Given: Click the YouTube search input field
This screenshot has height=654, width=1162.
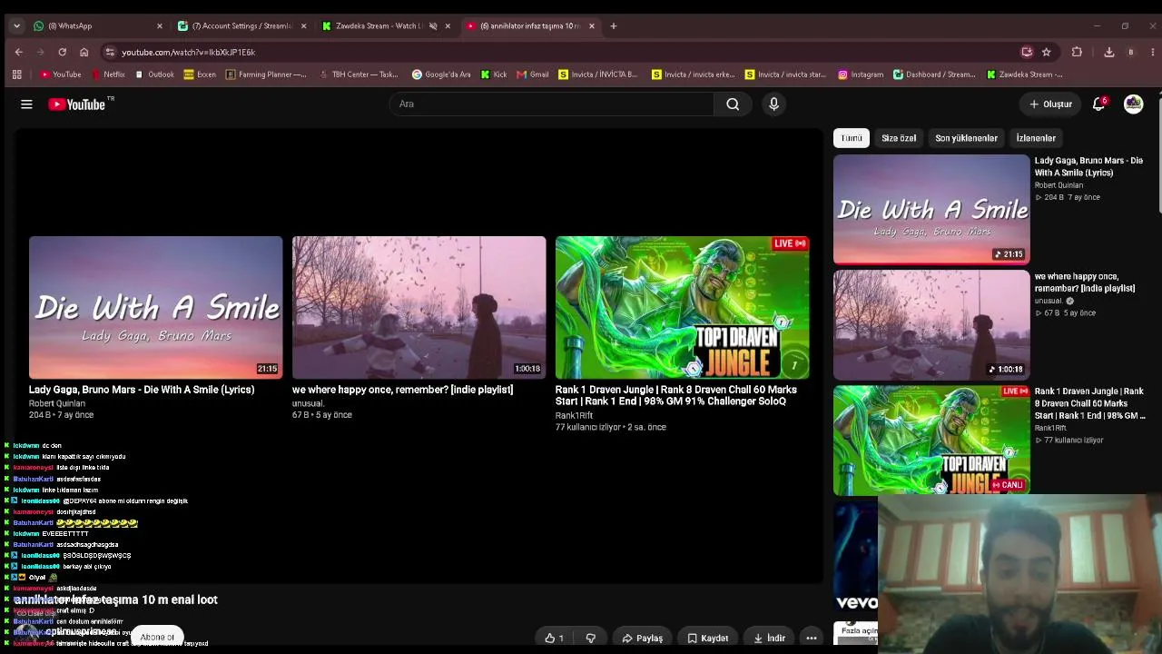Looking at the screenshot, I should coord(551,104).
